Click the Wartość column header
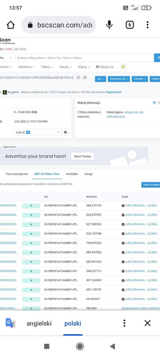Viewport: 160px width, 357px height. [x=92, y=197]
